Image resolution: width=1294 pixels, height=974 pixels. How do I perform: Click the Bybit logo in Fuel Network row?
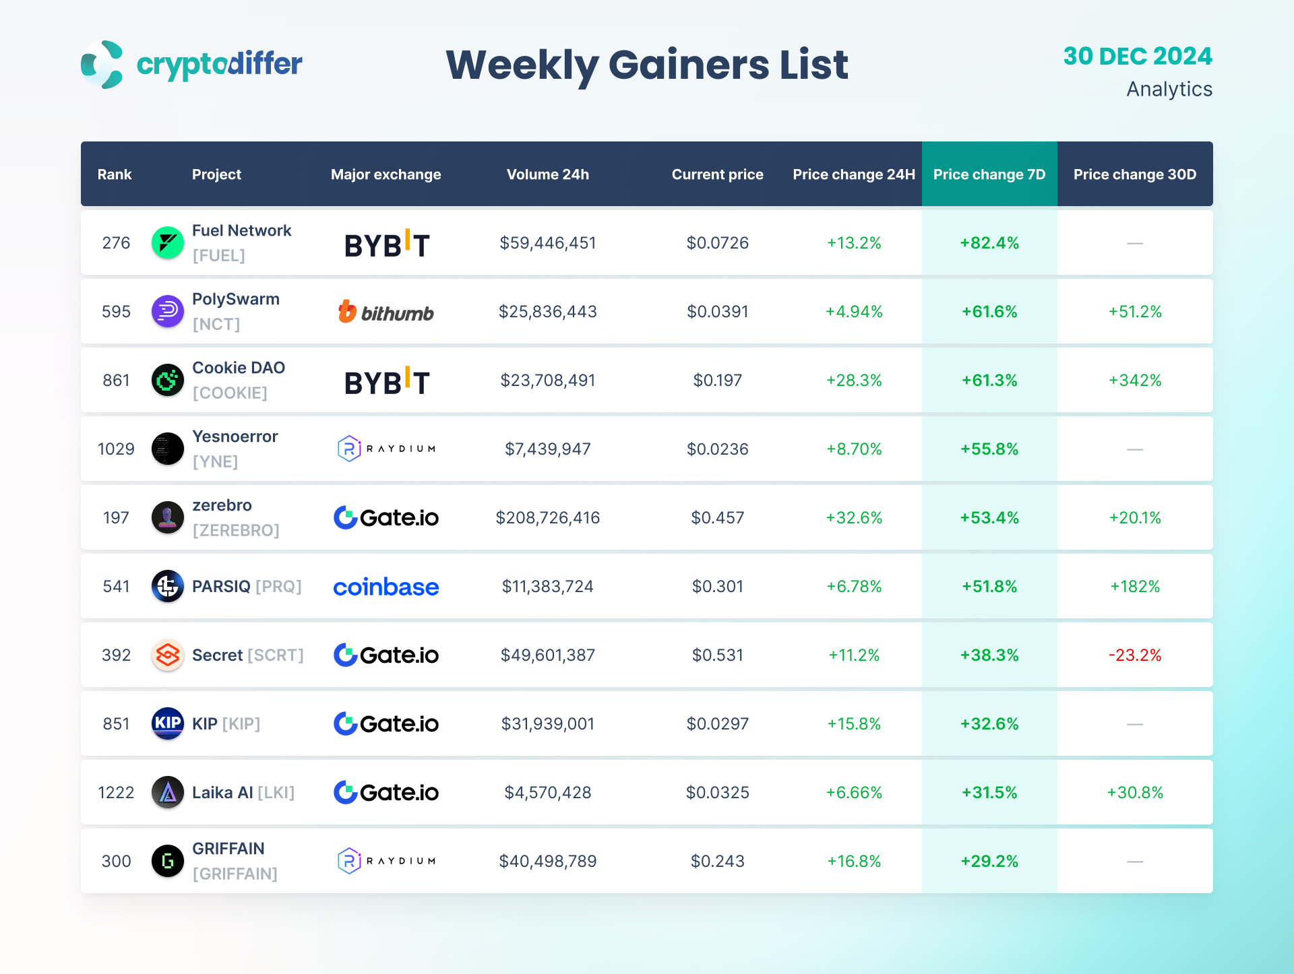[386, 244]
